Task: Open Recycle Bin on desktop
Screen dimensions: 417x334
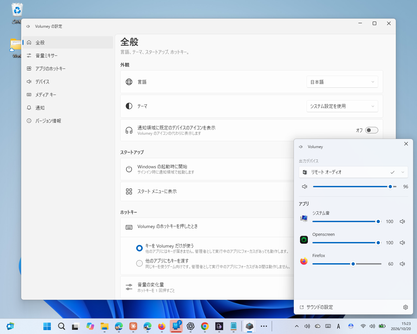Action: point(17,13)
